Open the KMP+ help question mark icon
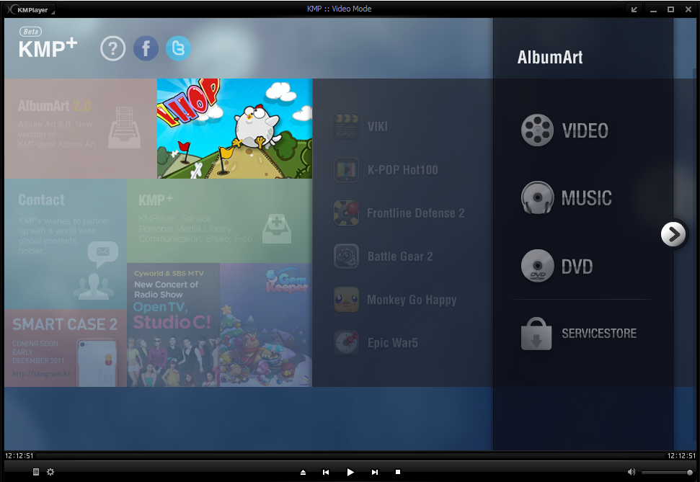Viewport: 700px width, 482px height. (113, 48)
